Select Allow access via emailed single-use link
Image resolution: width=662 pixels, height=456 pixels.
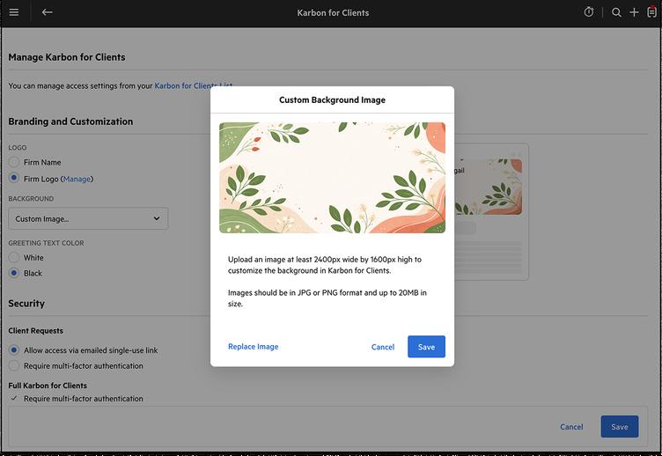tap(14, 350)
